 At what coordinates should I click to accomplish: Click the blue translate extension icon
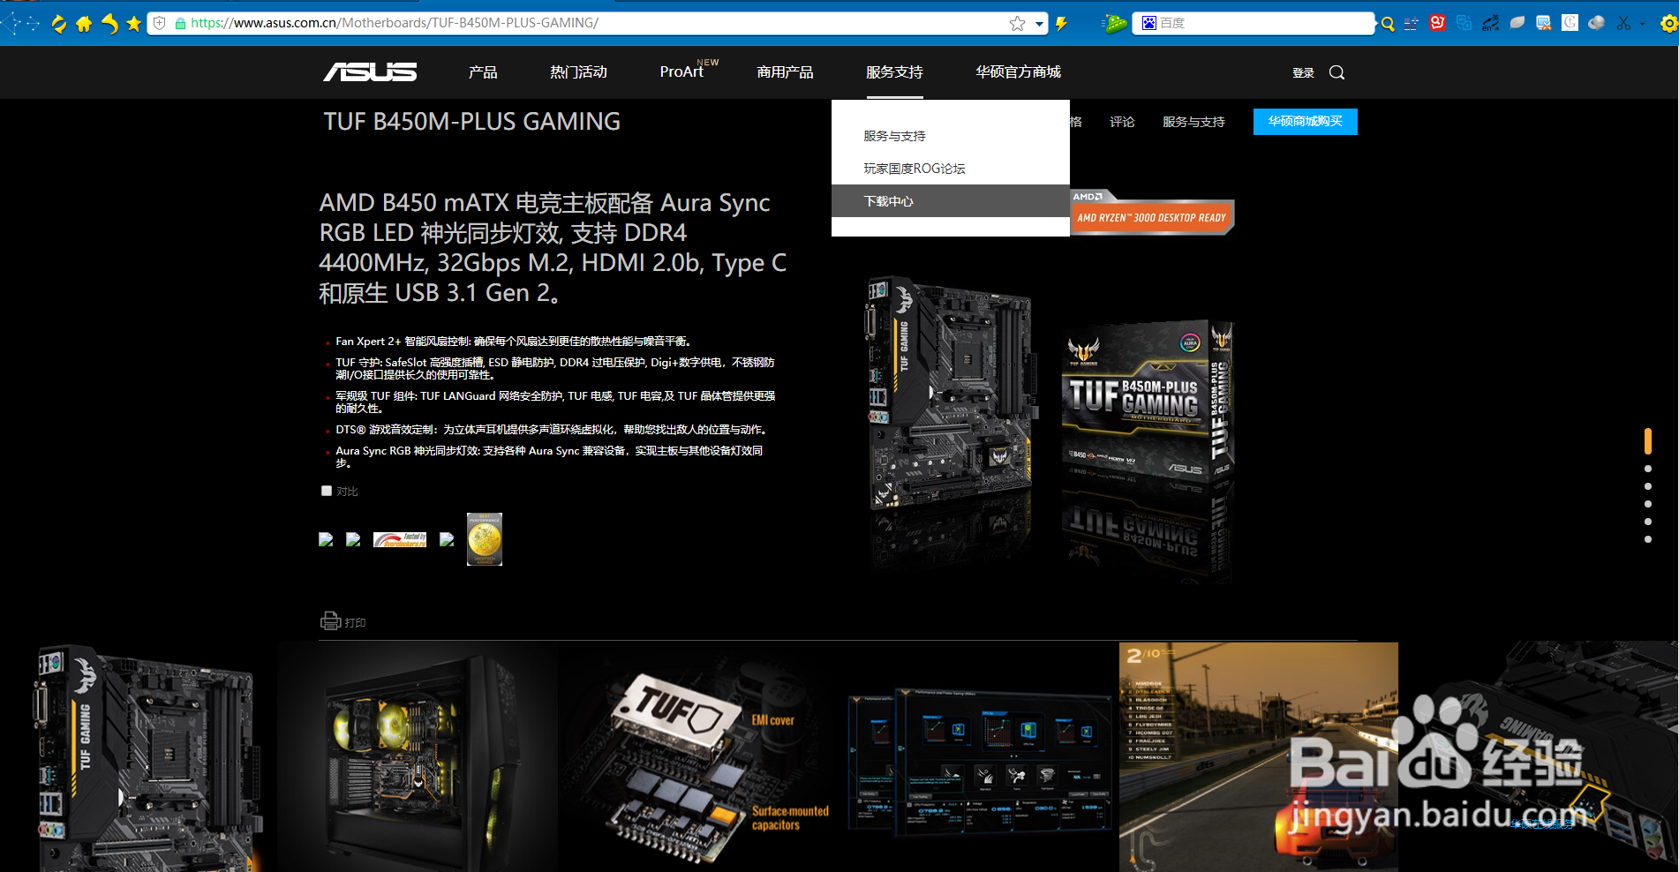click(1464, 23)
